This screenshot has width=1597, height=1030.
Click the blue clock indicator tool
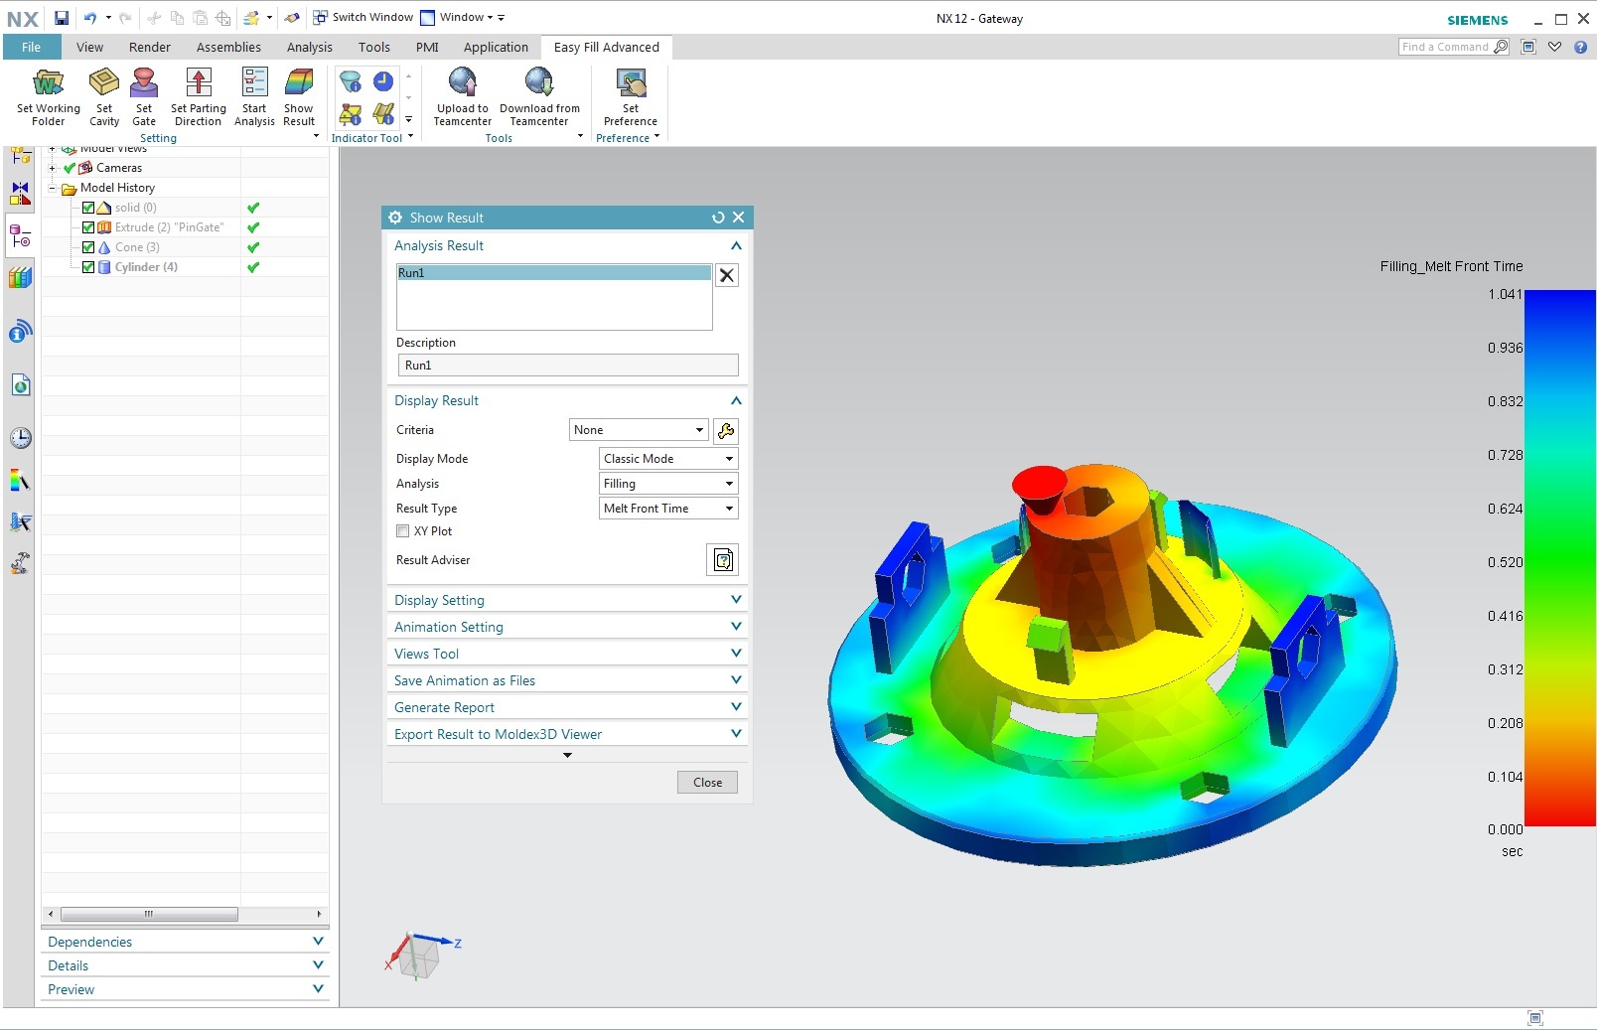pyautogui.click(x=383, y=81)
